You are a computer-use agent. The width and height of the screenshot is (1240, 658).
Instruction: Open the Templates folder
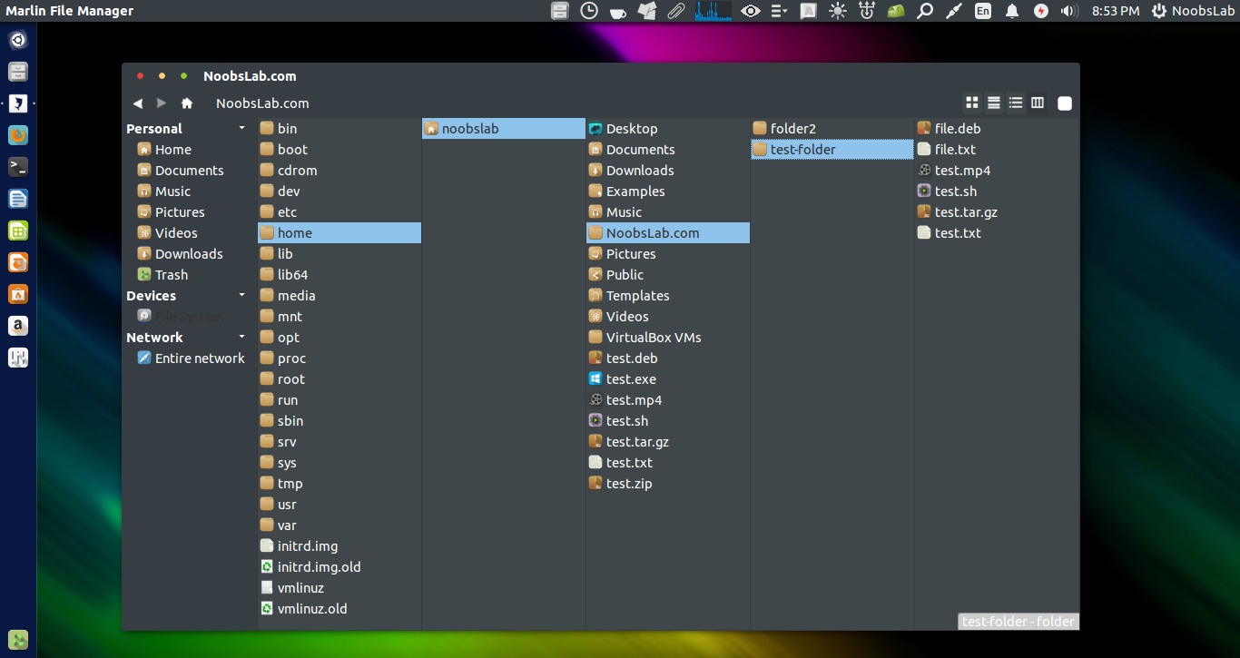pos(668,296)
